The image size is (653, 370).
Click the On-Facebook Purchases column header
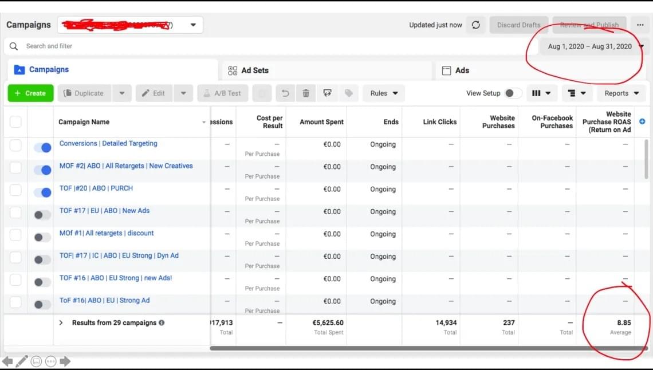click(x=552, y=122)
